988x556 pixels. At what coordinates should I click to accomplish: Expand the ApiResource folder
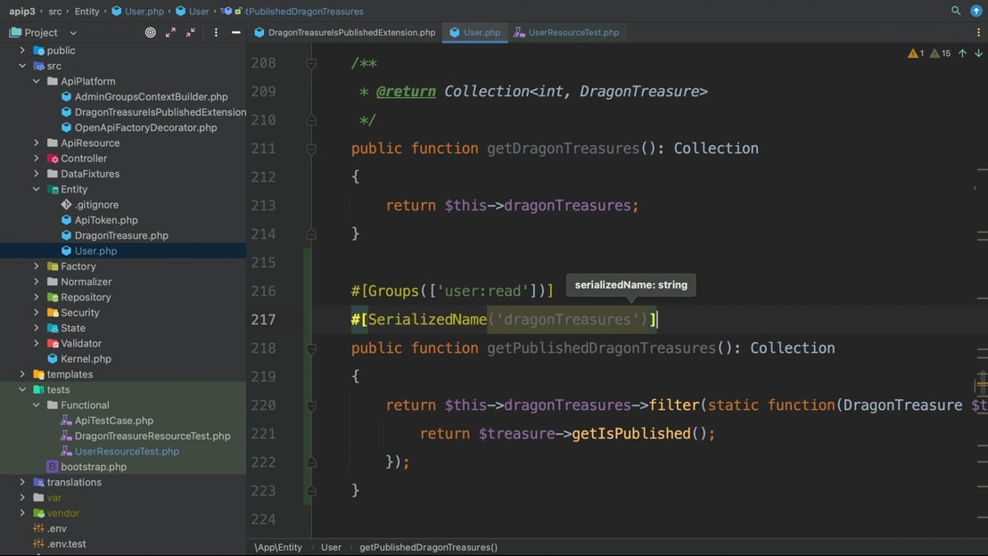coord(37,143)
